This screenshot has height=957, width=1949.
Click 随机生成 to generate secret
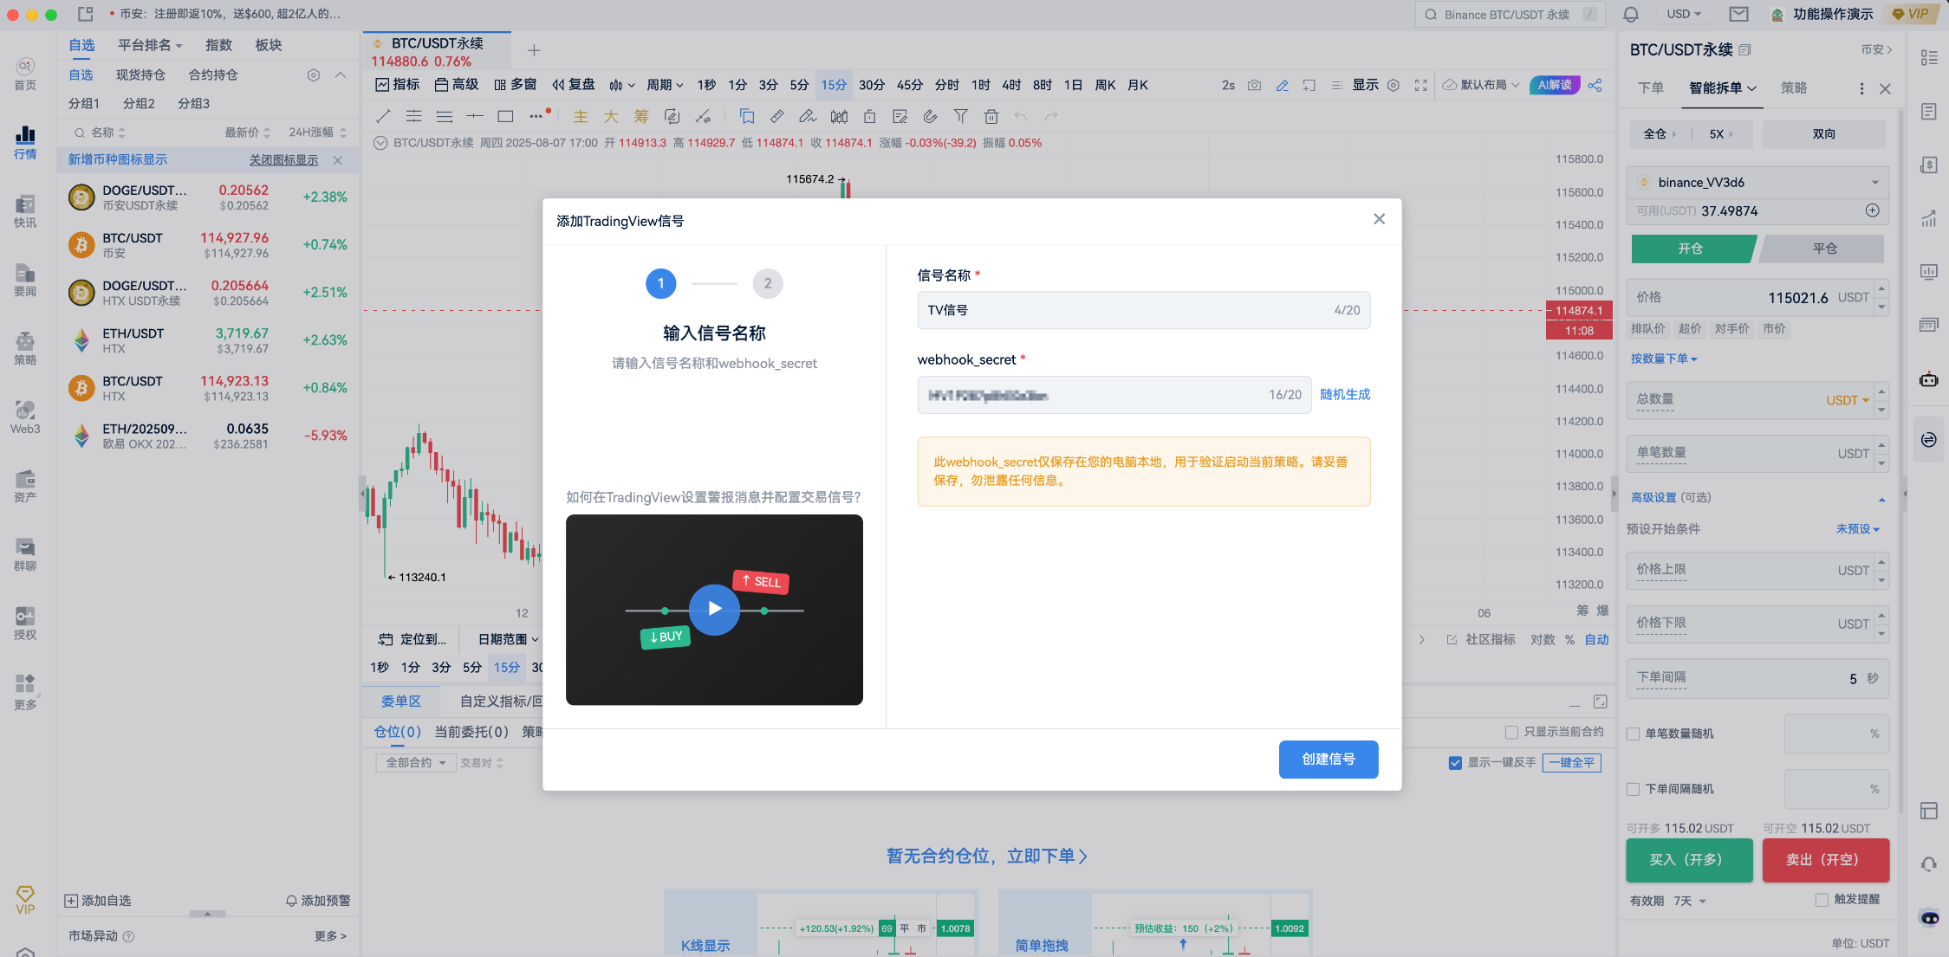1345,395
